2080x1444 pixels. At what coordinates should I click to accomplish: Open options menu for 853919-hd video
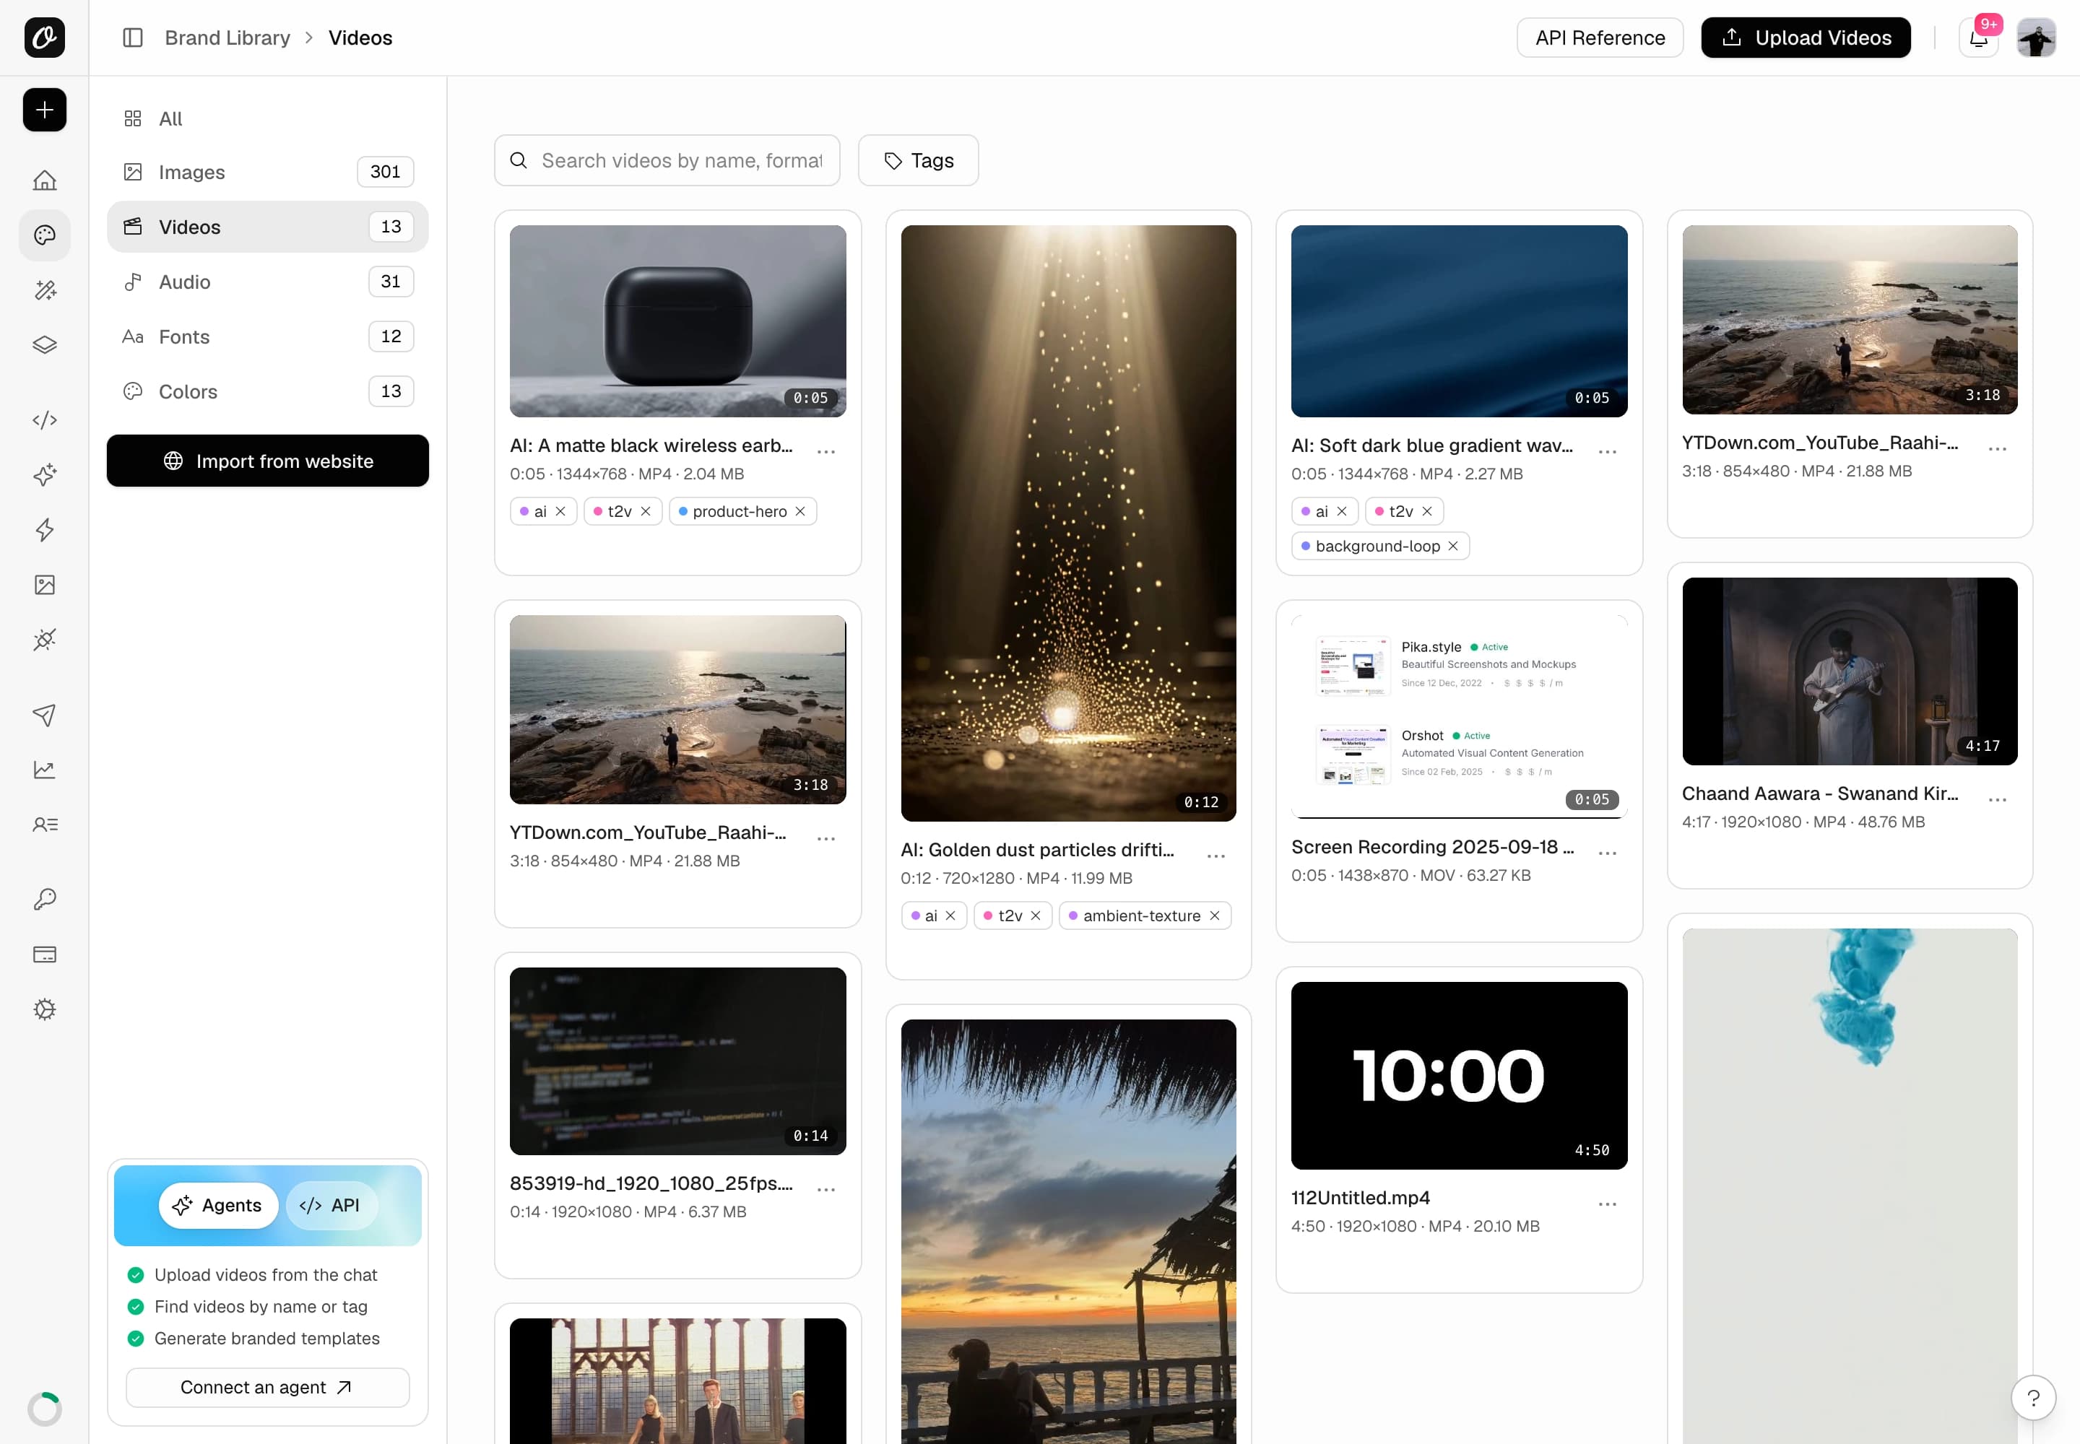[x=825, y=1190]
